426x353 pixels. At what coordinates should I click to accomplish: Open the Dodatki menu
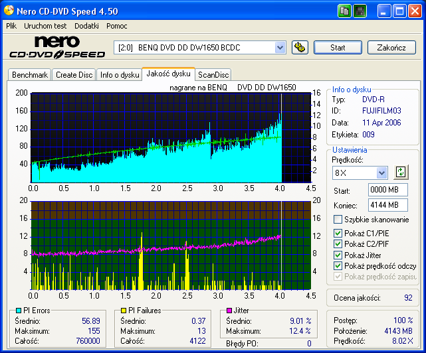pyautogui.click(x=86, y=26)
